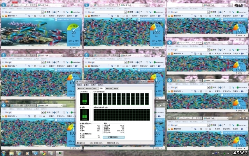Click Task Manager icon on the taskbar
This screenshot has height=156, width=249.
60,153
